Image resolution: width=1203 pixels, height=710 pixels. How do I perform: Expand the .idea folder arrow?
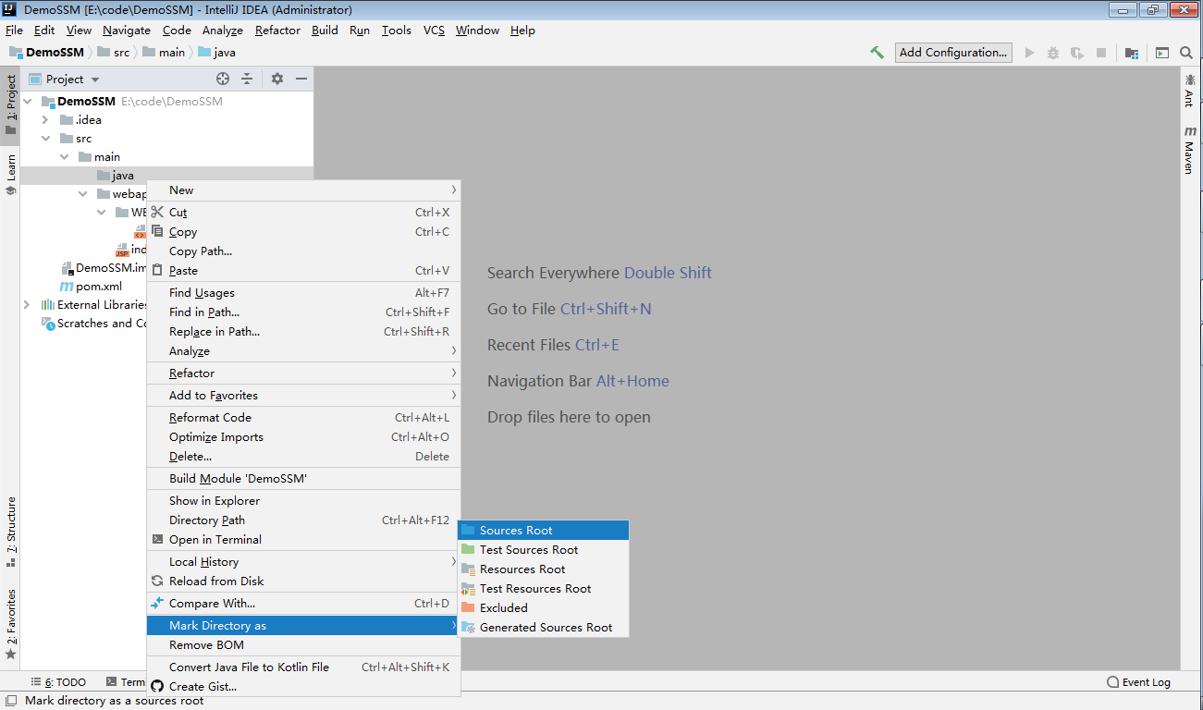tap(45, 120)
